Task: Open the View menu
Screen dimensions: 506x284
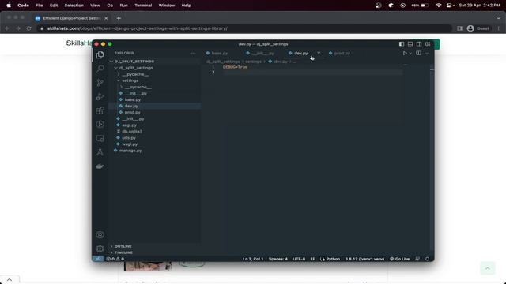Action: (x=95, y=6)
